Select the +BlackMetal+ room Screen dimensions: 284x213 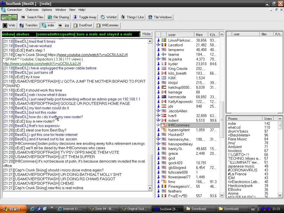(x=239, y=135)
